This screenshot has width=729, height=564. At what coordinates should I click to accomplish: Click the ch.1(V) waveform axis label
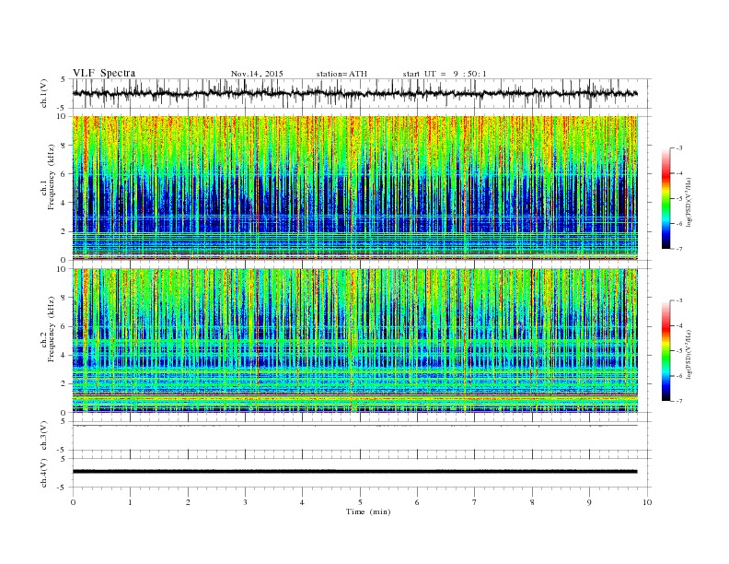[x=43, y=93]
